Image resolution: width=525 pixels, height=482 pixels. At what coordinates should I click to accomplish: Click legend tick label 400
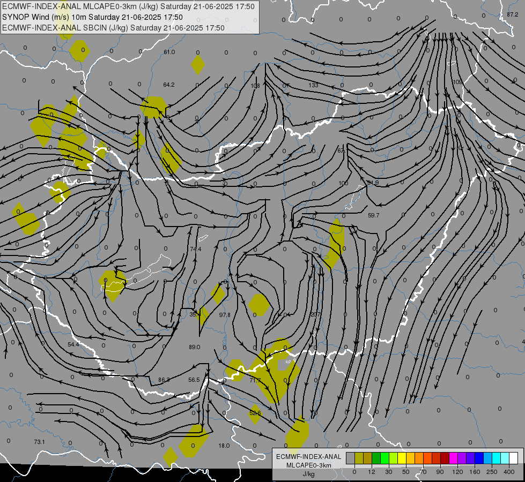click(x=509, y=472)
